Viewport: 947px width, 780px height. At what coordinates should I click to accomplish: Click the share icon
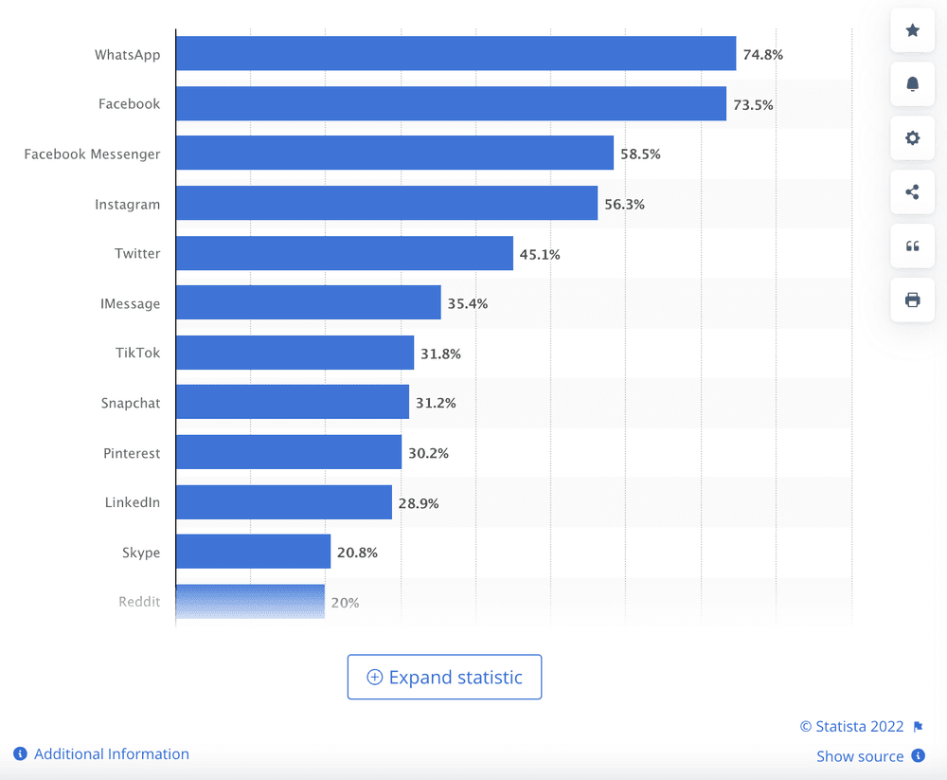coord(912,191)
